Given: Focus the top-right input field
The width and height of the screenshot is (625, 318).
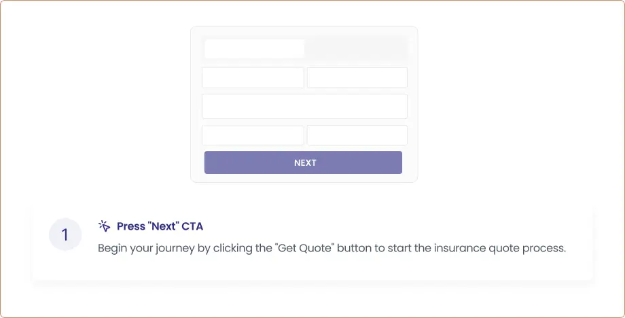Looking at the screenshot, I should point(357,77).
